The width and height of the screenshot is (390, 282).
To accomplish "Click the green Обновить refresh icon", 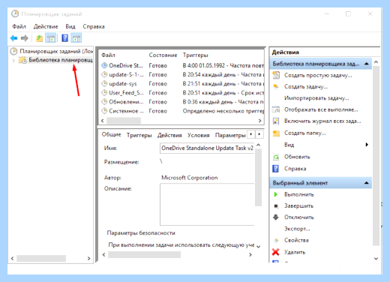I will coord(276,157).
